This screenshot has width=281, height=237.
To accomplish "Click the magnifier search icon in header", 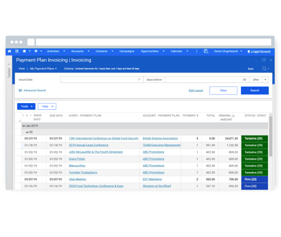I will [x=264, y=68].
